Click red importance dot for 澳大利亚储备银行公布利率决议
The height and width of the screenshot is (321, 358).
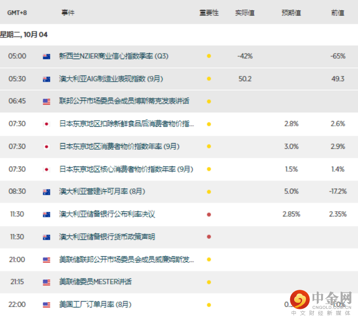(x=209, y=214)
